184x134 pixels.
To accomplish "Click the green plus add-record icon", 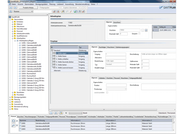I will 75,11.
